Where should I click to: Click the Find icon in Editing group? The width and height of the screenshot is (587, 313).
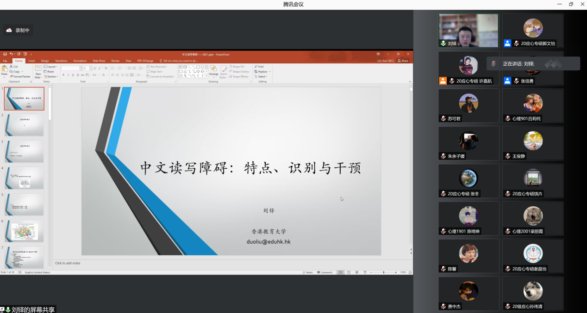(259, 67)
